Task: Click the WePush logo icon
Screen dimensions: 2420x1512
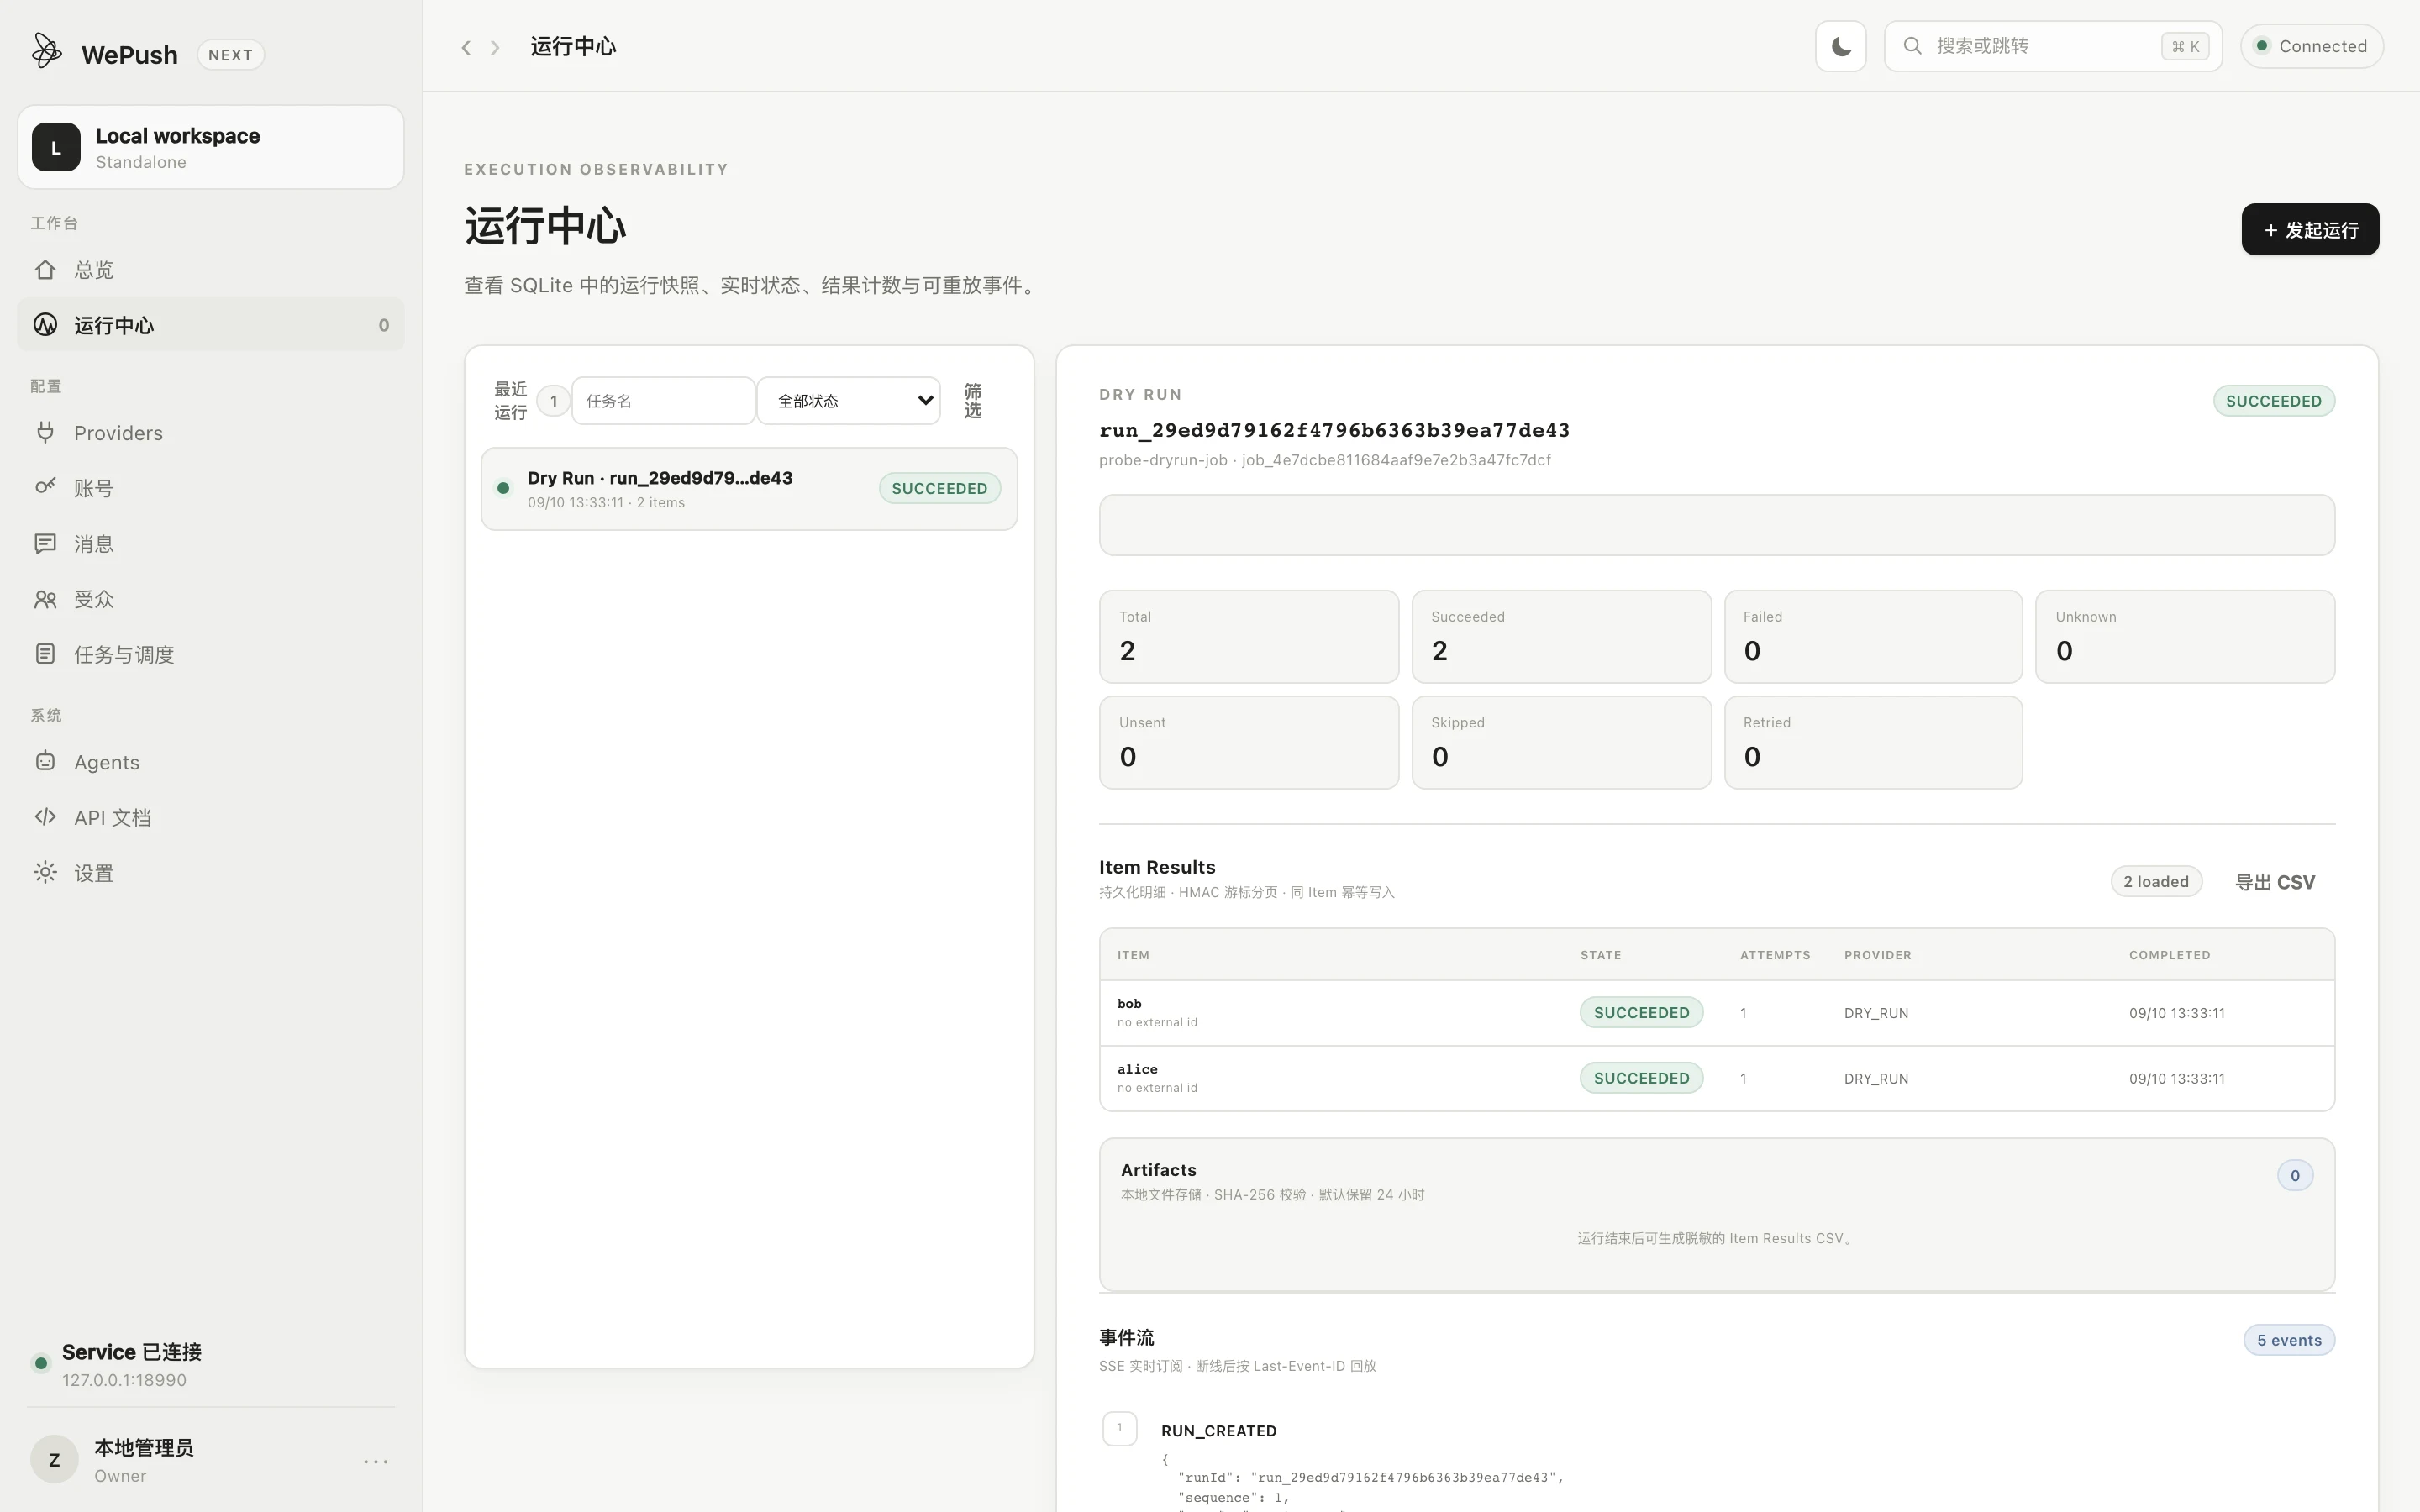Action: click(46, 50)
